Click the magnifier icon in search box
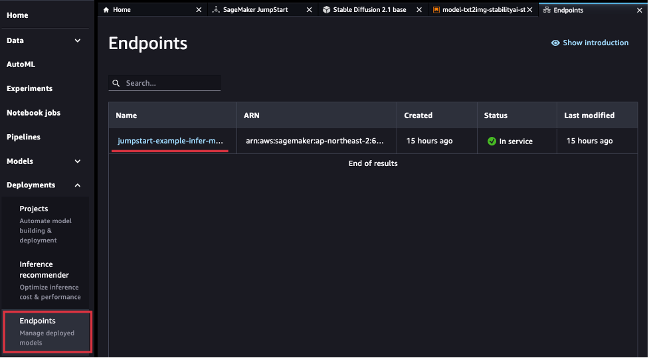Image resolution: width=649 pixels, height=358 pixels. (116, 83)
